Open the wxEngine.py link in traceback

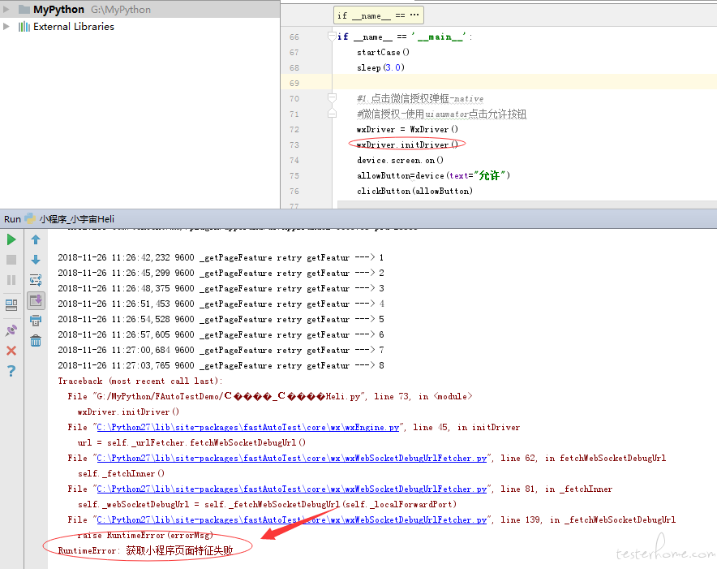click(248, 427)
